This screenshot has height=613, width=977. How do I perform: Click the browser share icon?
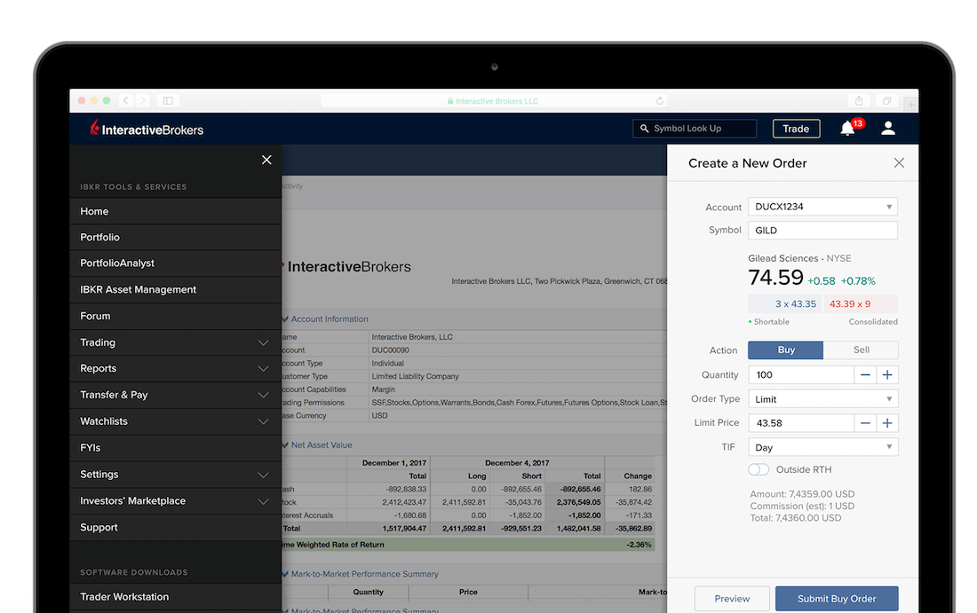click(859, 101)
